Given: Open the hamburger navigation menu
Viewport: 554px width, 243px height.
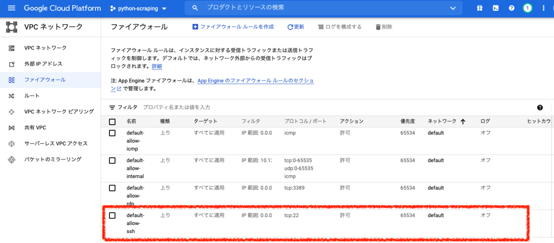Looking at the screenshot, I should click(12, 8).
